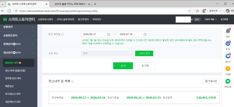Open the 도움말 exclamation icon
234x107 pixels.
click(228, 69)
